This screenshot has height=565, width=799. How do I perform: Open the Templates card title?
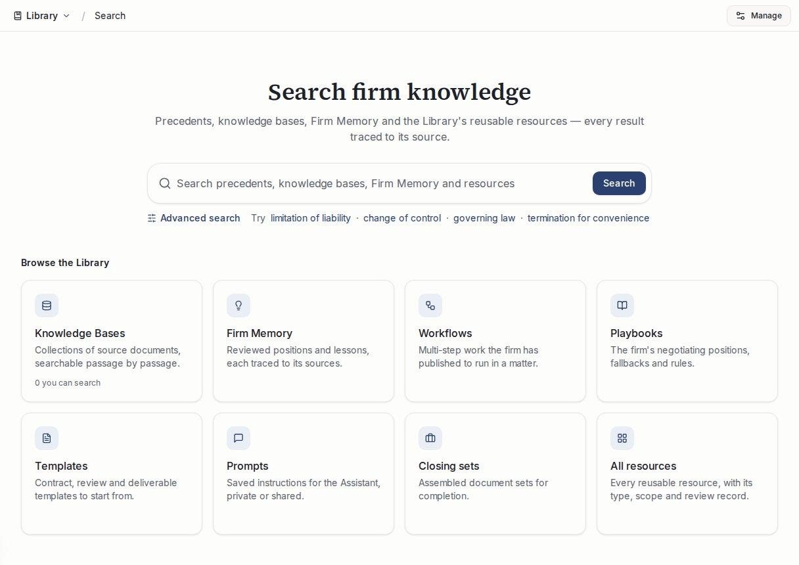[61, 466]
